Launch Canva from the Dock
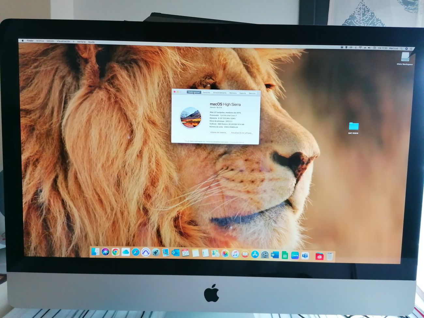 tap(295, 255)
